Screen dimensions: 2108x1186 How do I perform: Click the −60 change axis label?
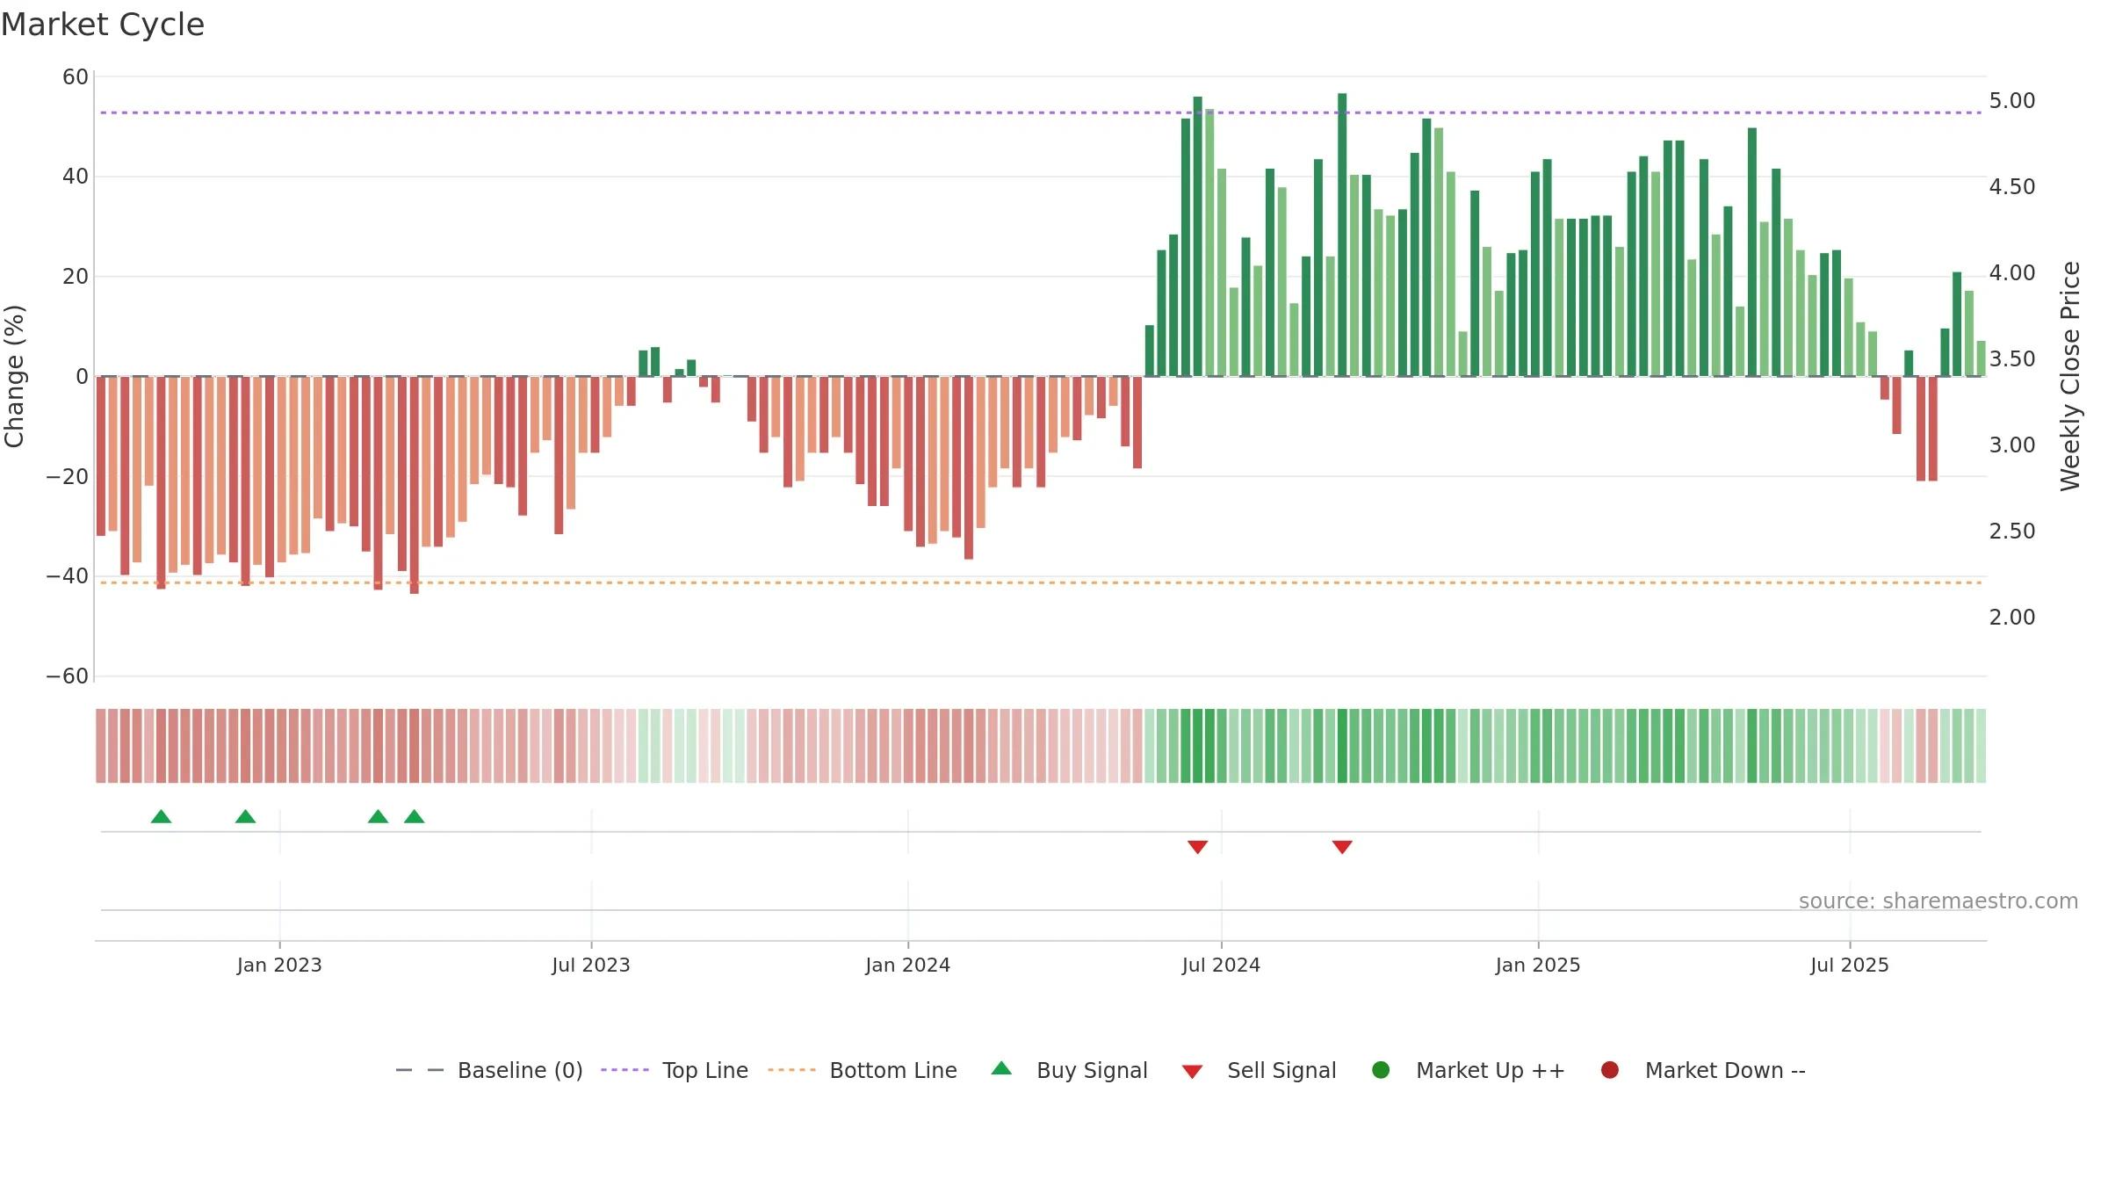tap(67, 676)
